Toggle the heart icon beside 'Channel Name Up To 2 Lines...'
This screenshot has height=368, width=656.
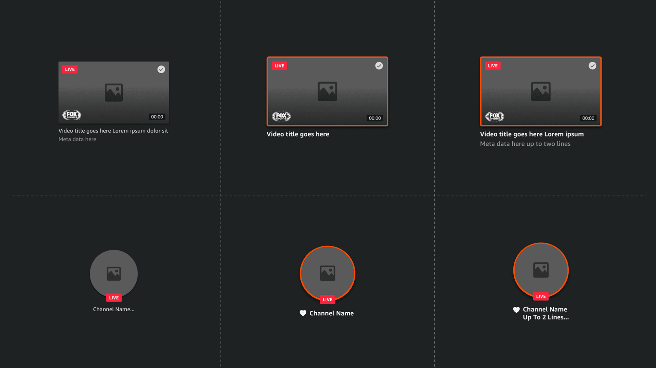[516, 310]
